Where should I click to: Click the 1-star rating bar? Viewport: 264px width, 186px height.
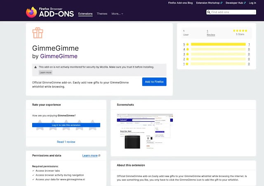[x=218, y=64]
